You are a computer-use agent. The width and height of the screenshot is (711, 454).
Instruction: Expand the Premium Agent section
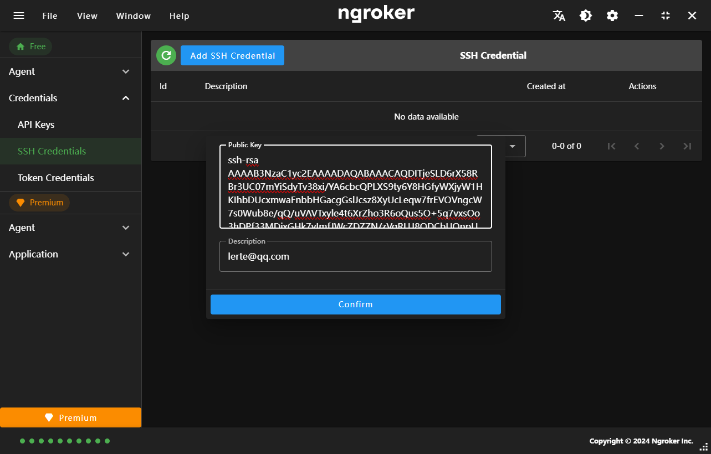coord(71,228)
